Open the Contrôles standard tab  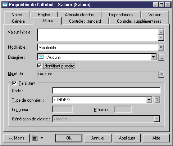pyautogui.click(x=85, y=21)
